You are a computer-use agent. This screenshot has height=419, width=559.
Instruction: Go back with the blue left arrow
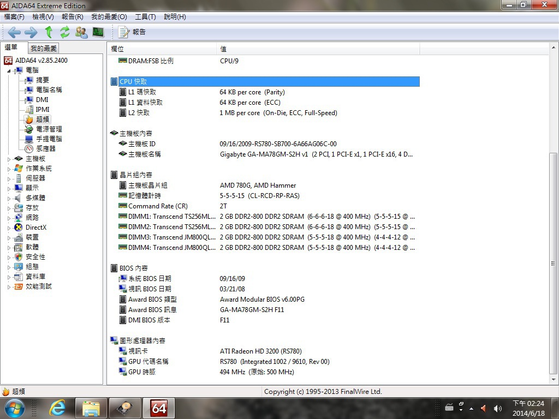coord(14,32)
